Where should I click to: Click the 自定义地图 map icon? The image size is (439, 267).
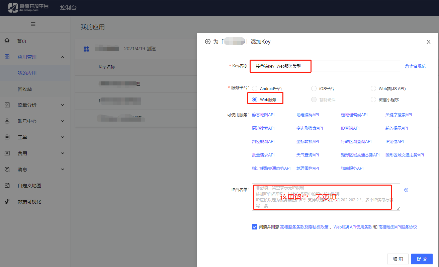coord(7,185)
